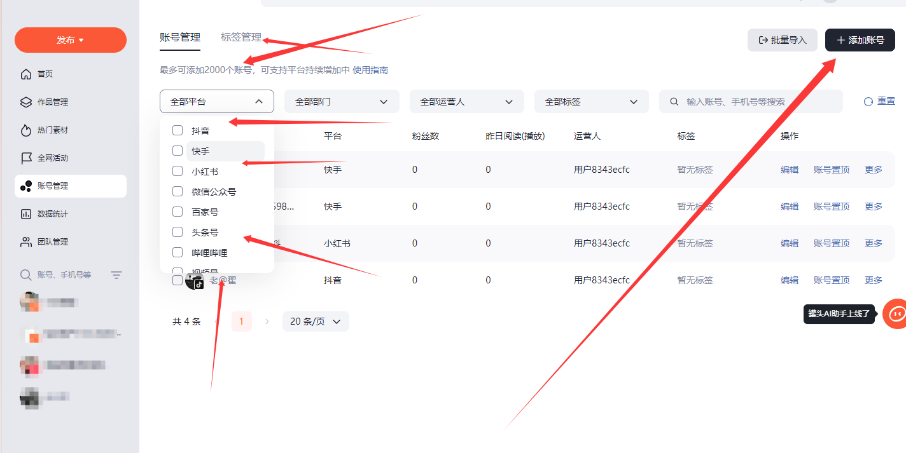The image size is (906, 453).
Task: Tick the 小红书 checkbox in dropdown
Action: (x=178, y=171)
